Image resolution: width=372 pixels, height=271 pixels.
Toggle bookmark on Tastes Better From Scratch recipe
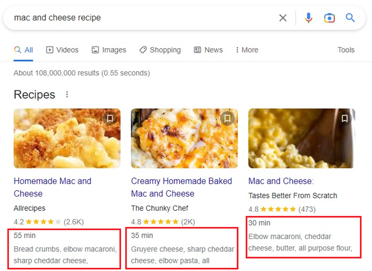[x=345, y=119]
